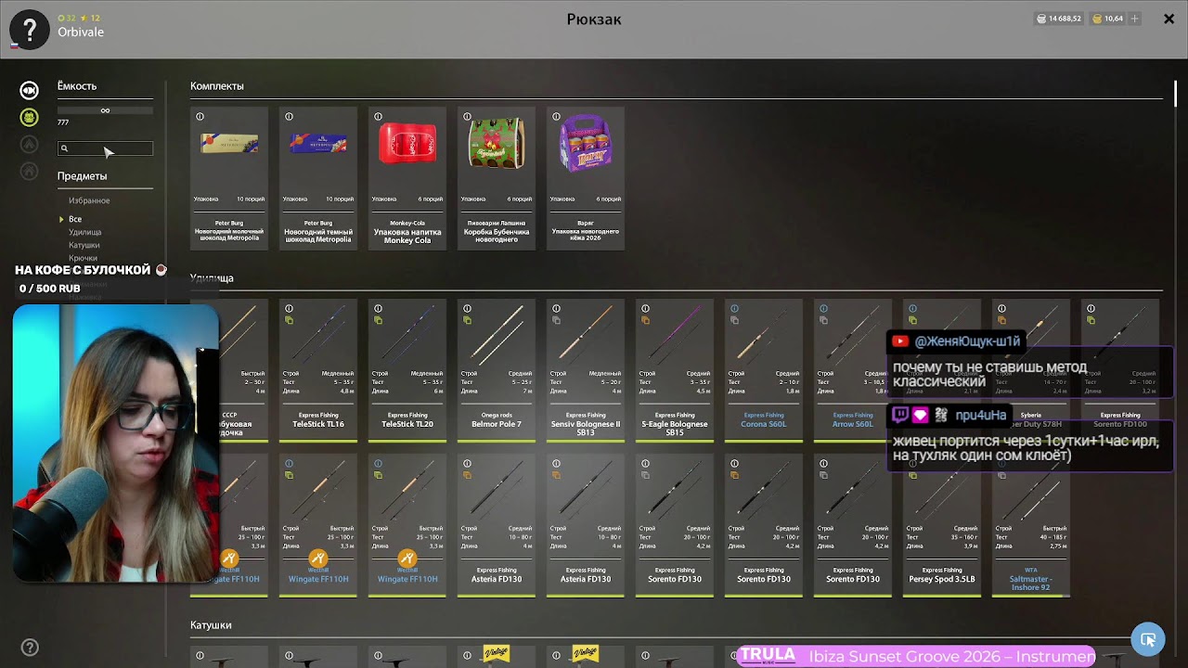Close the Рюкзак window with X
1188x668 pixels.
pyautogui.click(x=1169, y=19)
